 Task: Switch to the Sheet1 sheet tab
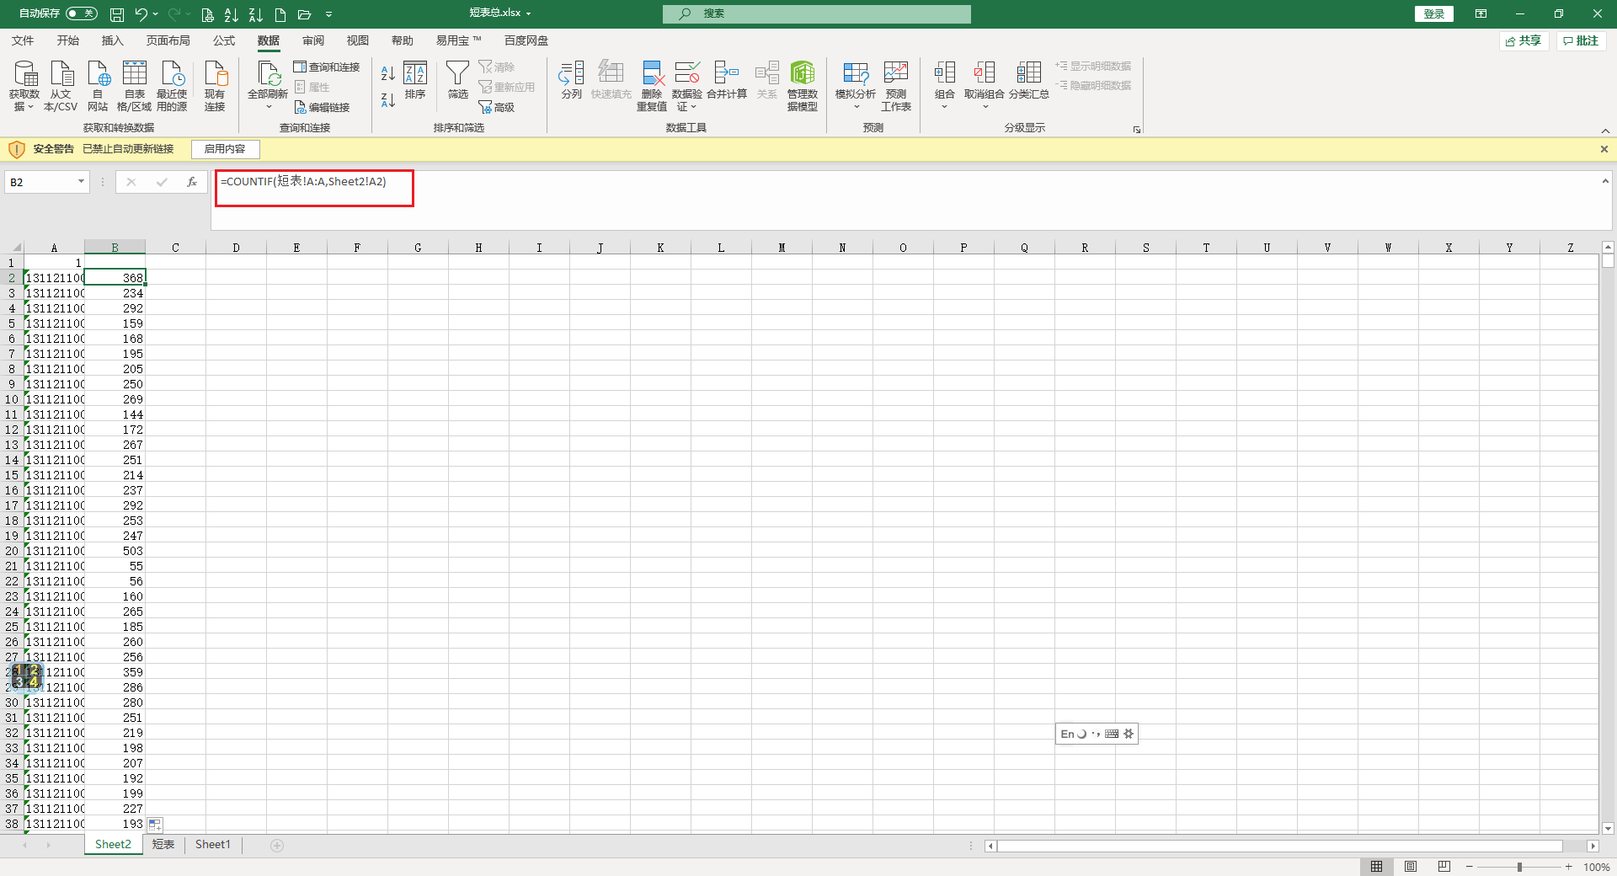[x=212, y=845]
